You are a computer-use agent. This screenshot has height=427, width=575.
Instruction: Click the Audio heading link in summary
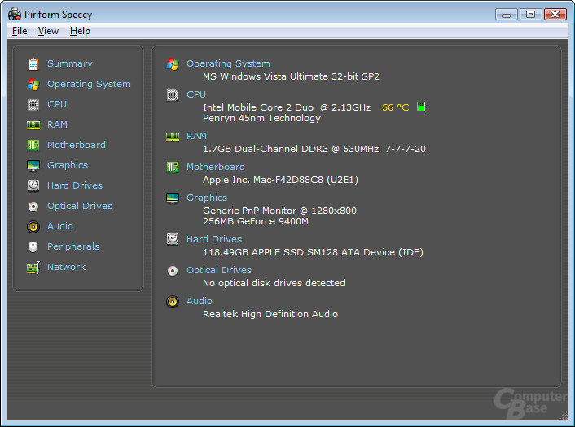200,302
